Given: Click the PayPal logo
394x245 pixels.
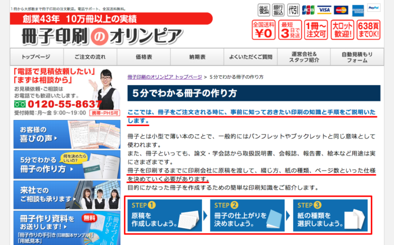Looking at the screenshot, I should pyautogui.click(x=374, y=8).
